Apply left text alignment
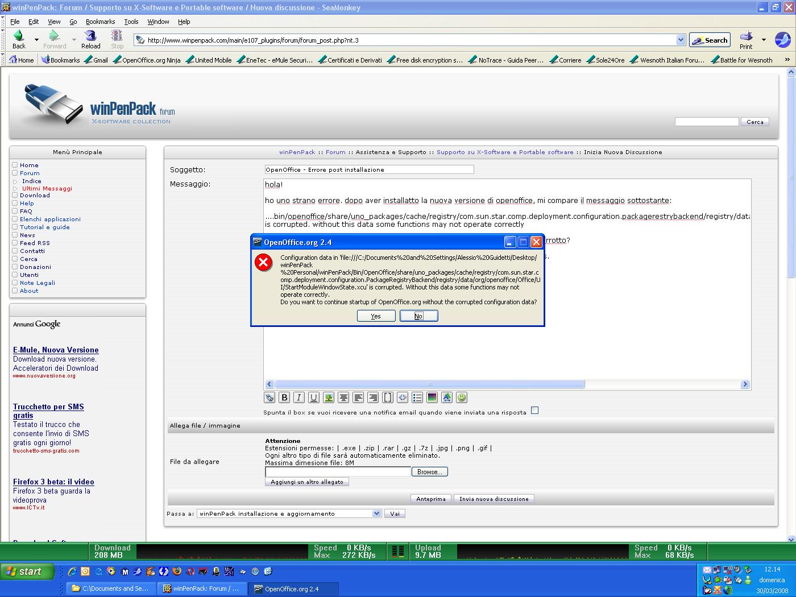 pyautogui.click(x=358, y=397)
